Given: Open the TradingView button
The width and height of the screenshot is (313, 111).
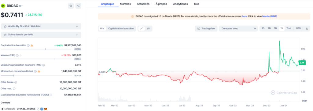Looking at the screenshot, I should pos(206,28).
